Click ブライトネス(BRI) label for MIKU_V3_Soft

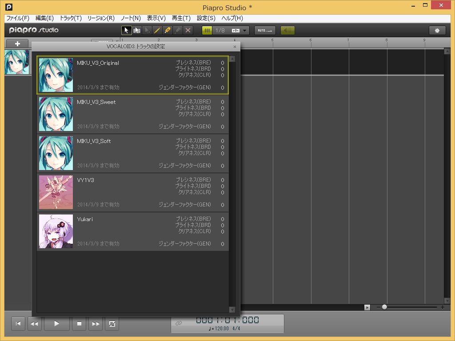(x=193, y=147)
